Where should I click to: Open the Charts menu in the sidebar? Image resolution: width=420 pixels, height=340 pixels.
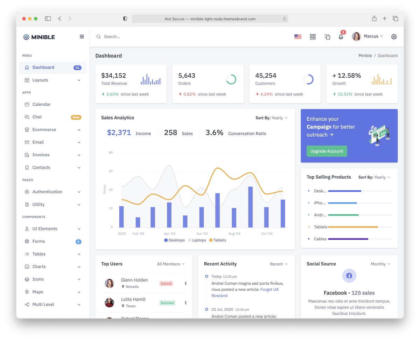click(x=38, y=267)
